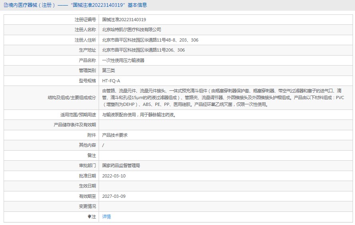The width and height of the screenshot is (355, 225).
Task: Click the attachment value 产品技术要求
Action: (115, 135)
